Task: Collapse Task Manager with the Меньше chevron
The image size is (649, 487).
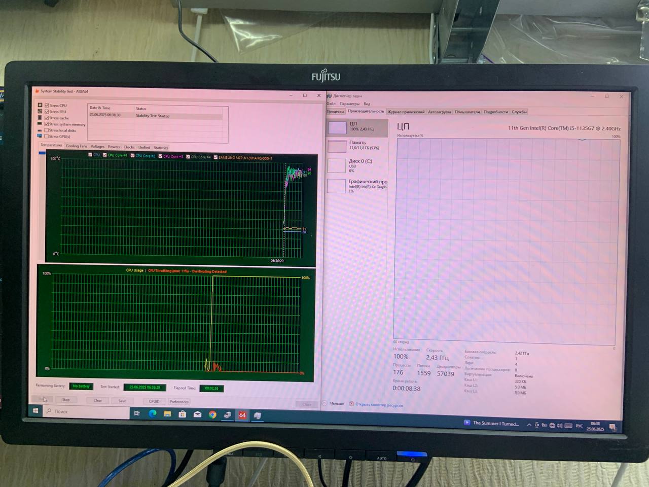Action: coord(325,404)
